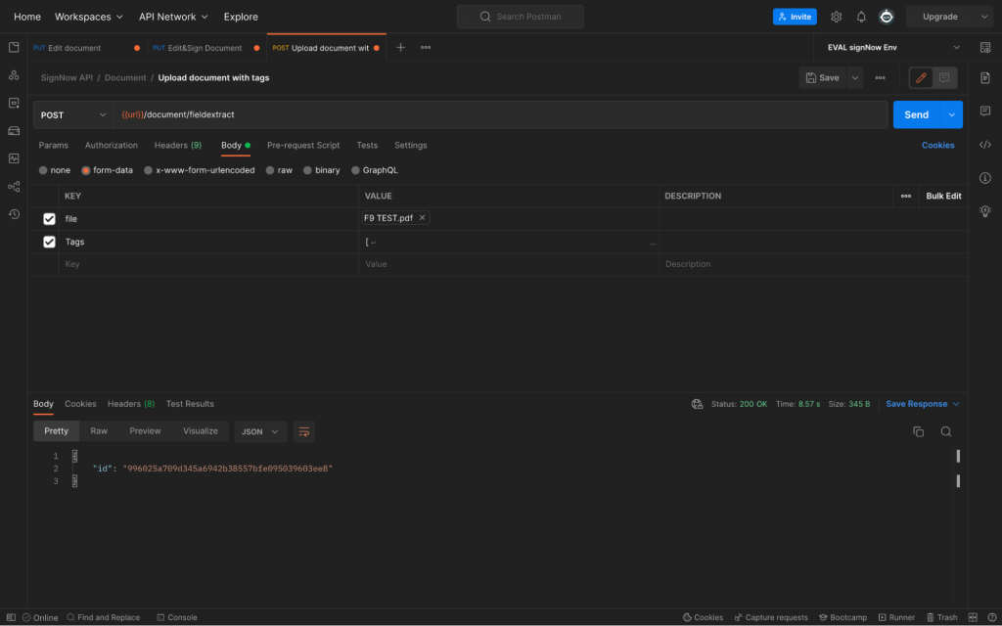Switch to the Headers (9) request tab

tap(177, 145)
